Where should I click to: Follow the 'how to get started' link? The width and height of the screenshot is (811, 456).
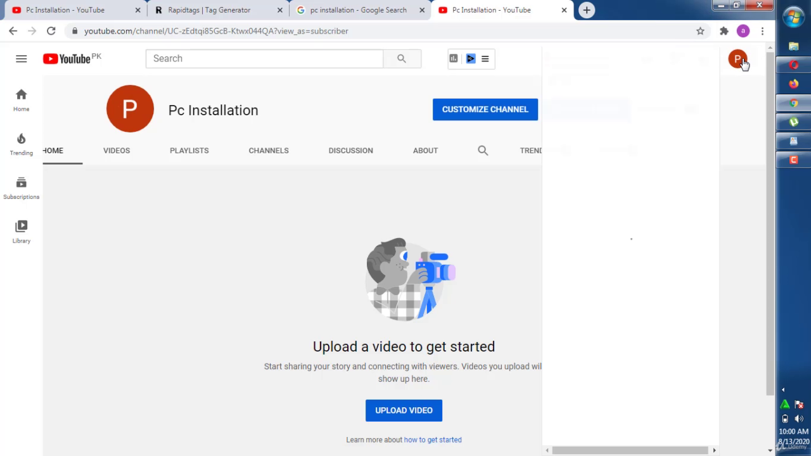[x=433, y=440]
